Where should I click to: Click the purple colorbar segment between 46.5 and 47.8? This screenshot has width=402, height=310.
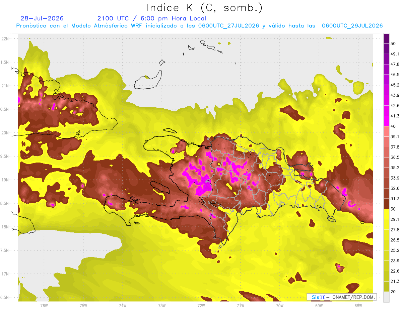[x=386, y=70]
